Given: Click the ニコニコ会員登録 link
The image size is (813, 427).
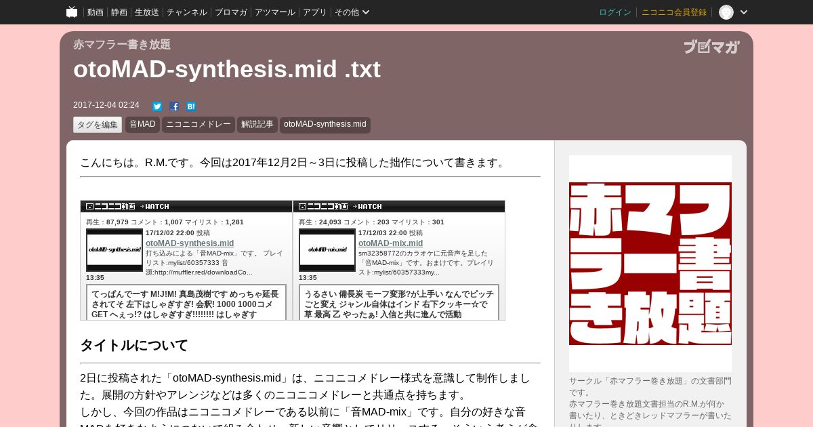Looking at the screenshot, I should pyautogui.click(x=674, y=12).
